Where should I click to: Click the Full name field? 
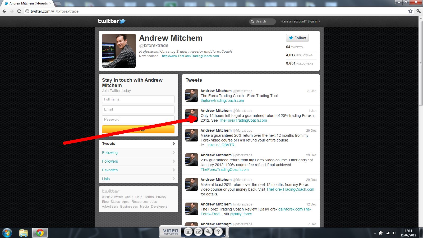click(x=138, y=99)
